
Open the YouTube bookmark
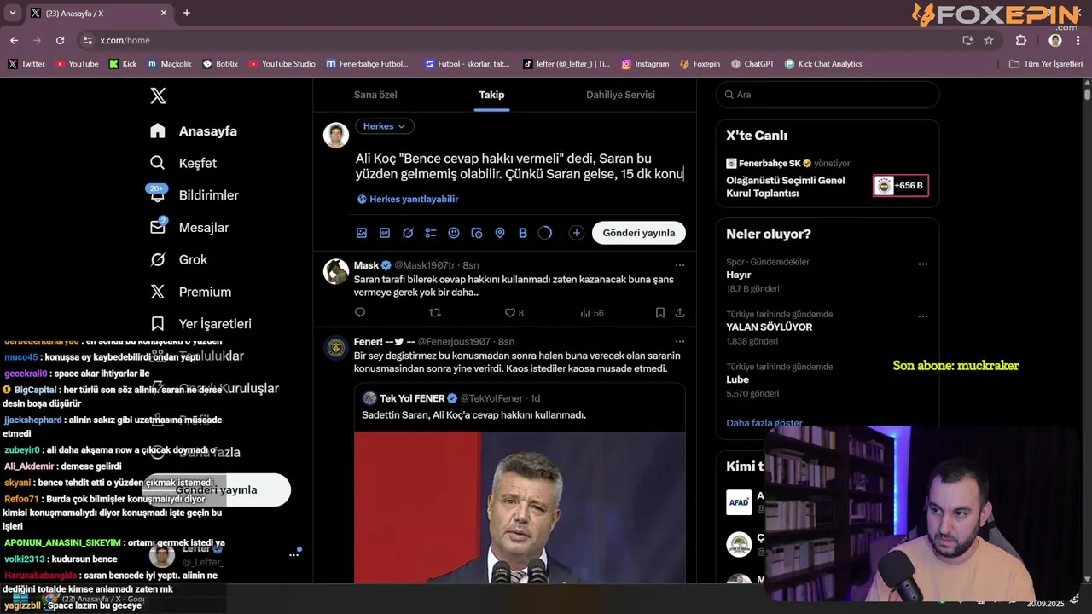click(x=77, y=64)
